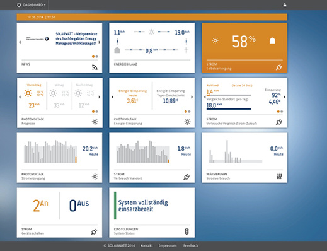The image size is (327, 251).
Task: Click the sun icon in Photovoltaik Prognose tile
Action: [x=95, y=122]
